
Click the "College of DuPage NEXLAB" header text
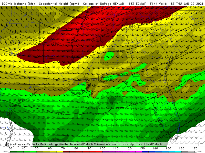point(104,4)
